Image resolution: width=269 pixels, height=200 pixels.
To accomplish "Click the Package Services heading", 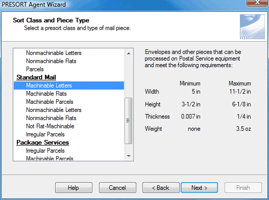I will tap(42, 142).
